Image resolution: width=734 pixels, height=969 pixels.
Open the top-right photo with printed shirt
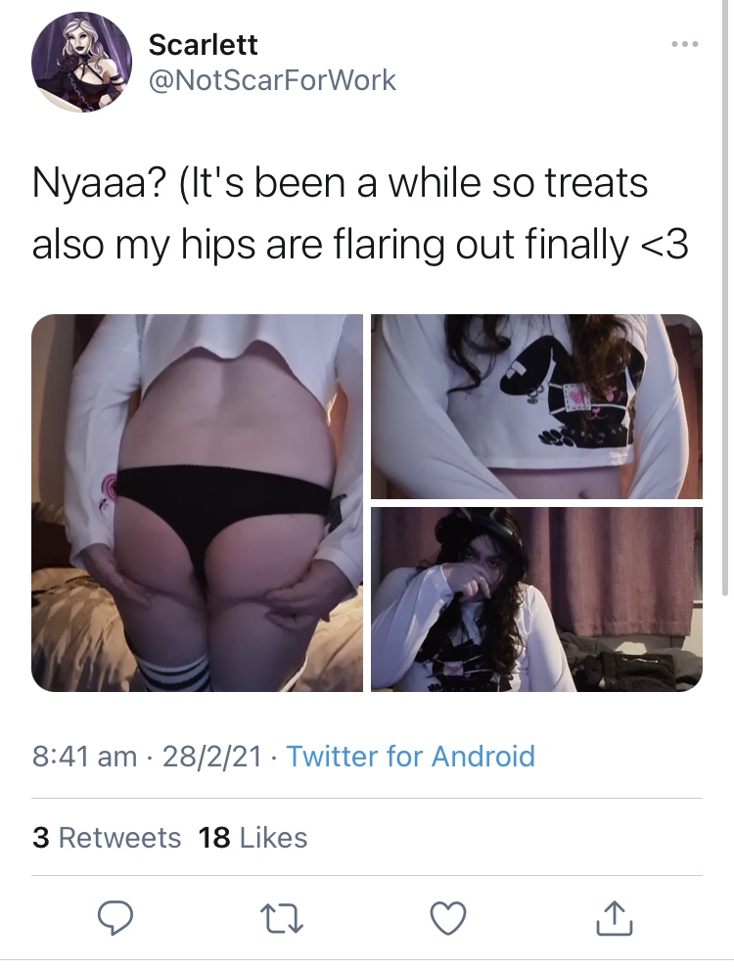[537, 406]
